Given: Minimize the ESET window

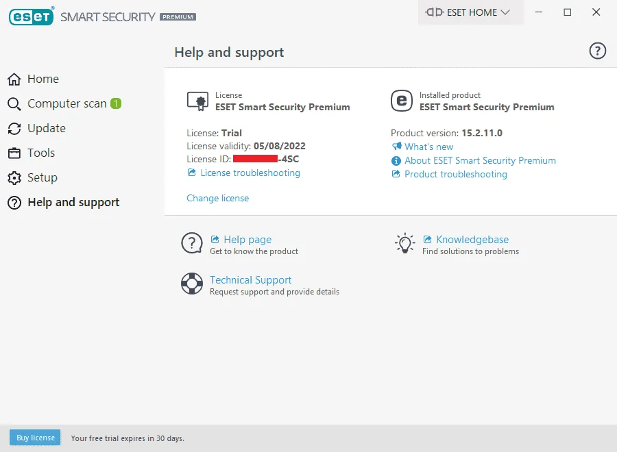Looking at the screenshot, I should [x=539, y=12].
